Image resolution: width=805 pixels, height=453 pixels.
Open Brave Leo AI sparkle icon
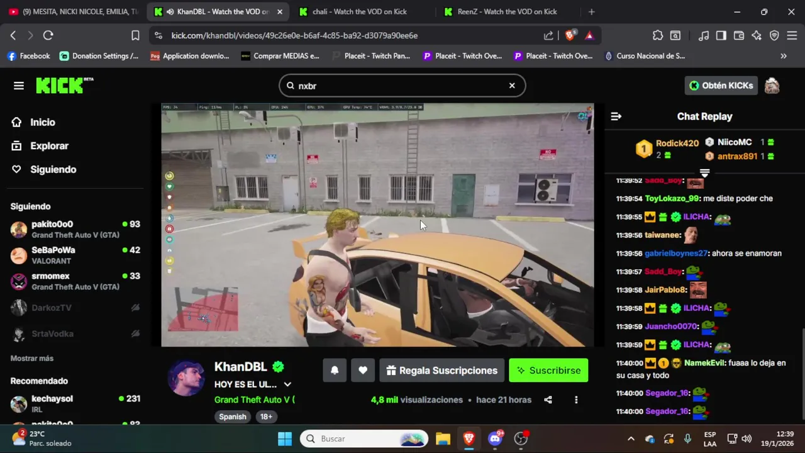point(757,35)
